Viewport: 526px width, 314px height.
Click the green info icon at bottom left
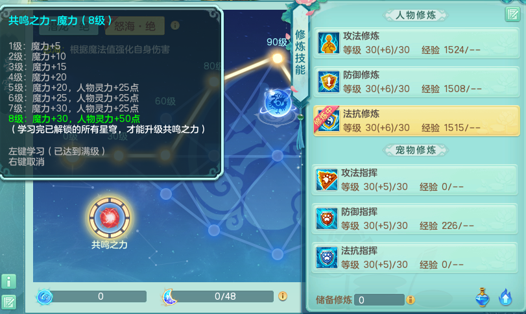click(x=8, y=282)
